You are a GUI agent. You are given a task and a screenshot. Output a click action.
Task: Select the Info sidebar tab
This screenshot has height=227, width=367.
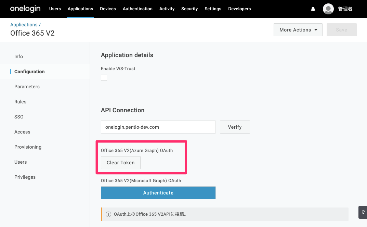tap(18, 56)
